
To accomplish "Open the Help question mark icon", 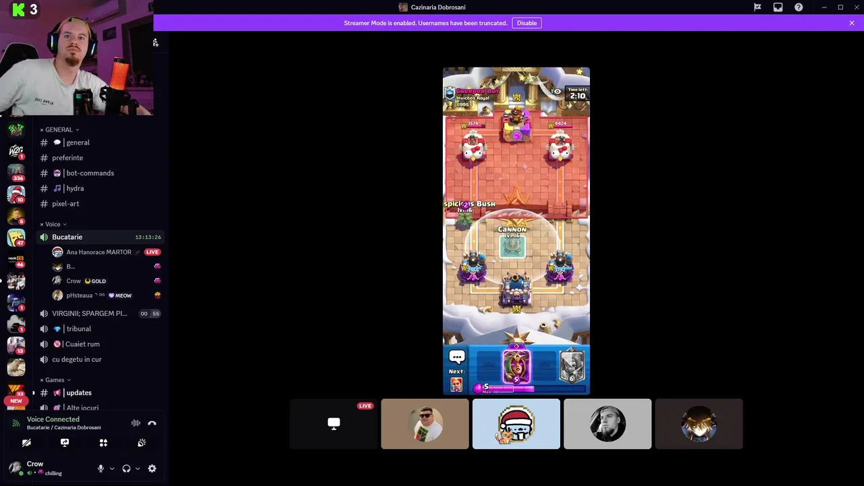I will pos(799,7).
